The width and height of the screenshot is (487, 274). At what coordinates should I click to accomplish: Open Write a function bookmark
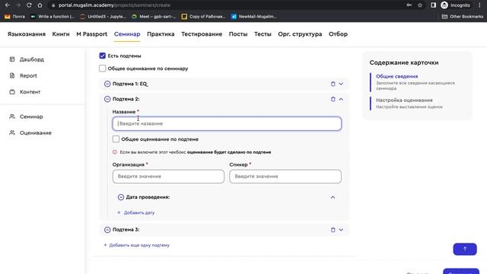point(53,17)
